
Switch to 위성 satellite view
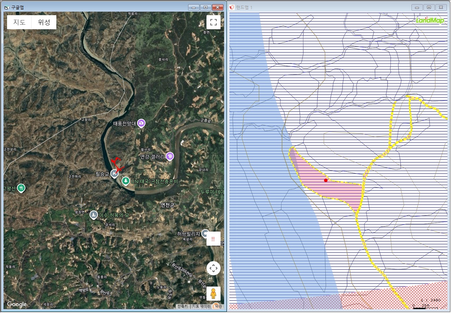pos(44,22)
